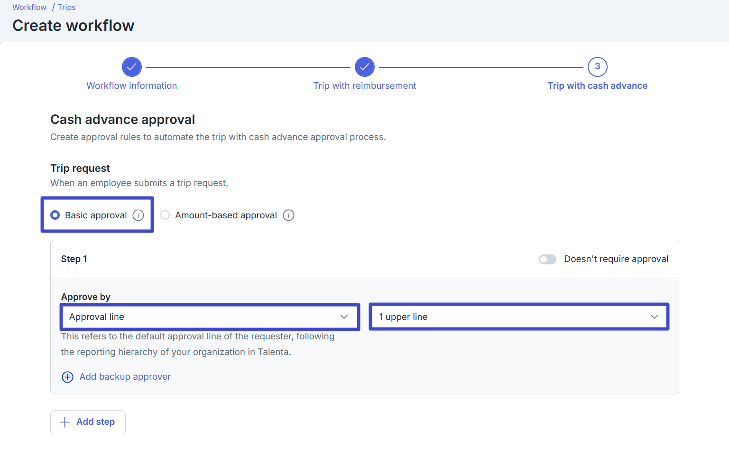Open the Amount-based approval info icon
Image resolution: width=729 pixels, height=449 pixels.
point(288,215)
